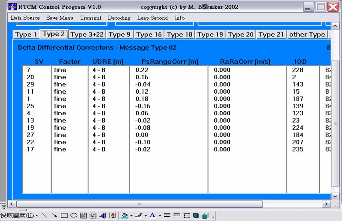Select IOD value 228
This screenshot has height=221, width=342.
(x=298, y=70)
